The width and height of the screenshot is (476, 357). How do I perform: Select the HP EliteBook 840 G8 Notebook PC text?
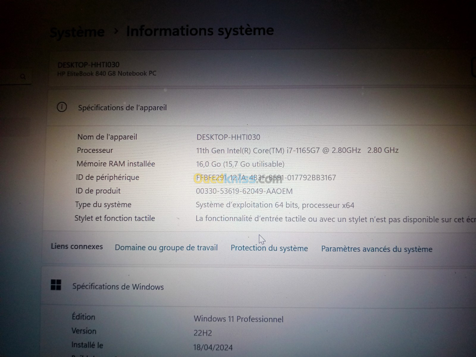[107, 73]
